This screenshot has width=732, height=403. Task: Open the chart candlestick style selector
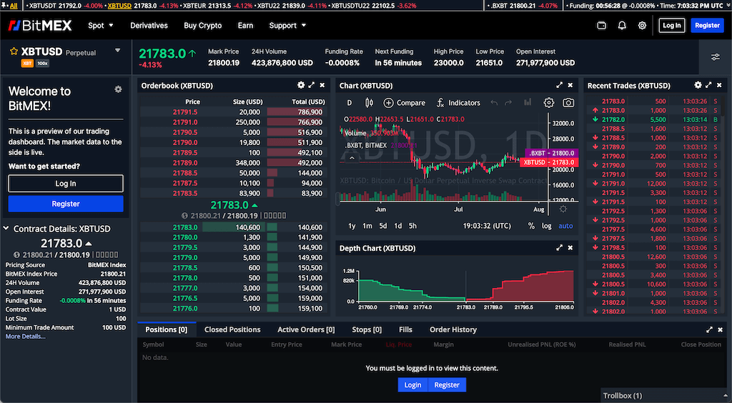pos(369,103)
